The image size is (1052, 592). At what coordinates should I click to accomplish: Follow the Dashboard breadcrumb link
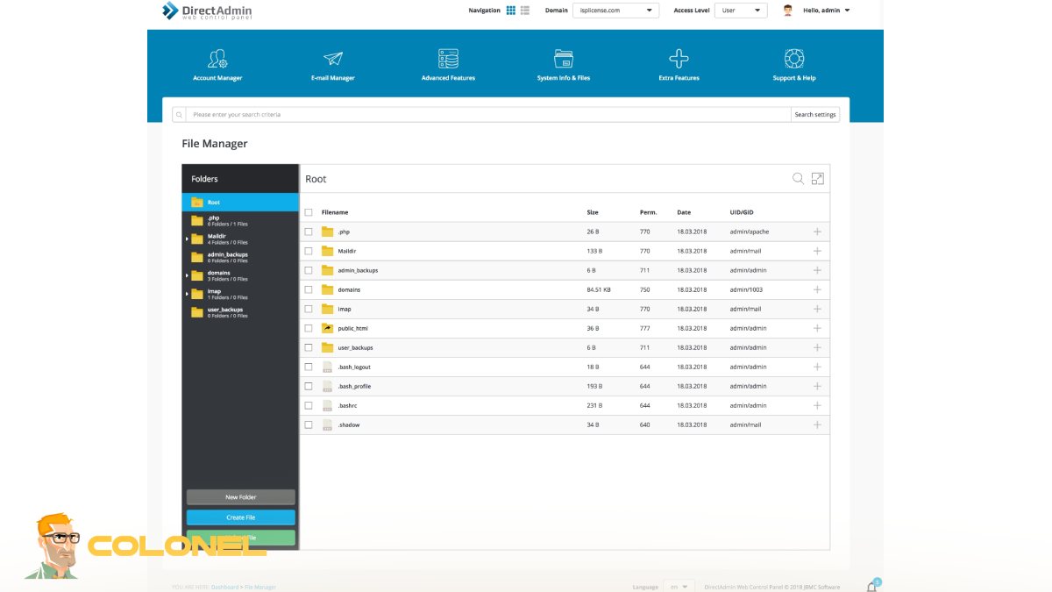click(x=225, y=587)
